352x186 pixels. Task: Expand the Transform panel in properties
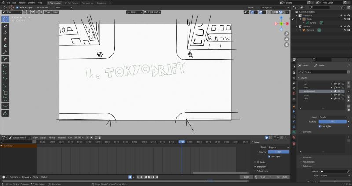(x=307, y=157)
